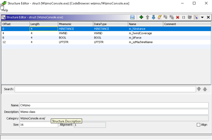Search forward with the down arrow button

coord(199,89)
